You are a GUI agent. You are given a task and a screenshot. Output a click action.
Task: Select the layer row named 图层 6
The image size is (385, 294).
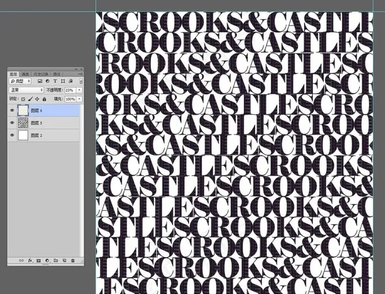[43, 110]
